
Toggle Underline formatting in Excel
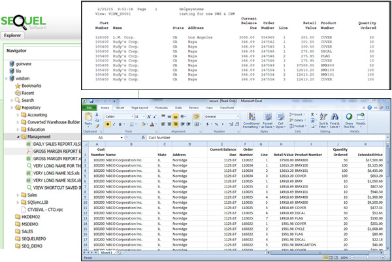(120, 124)
